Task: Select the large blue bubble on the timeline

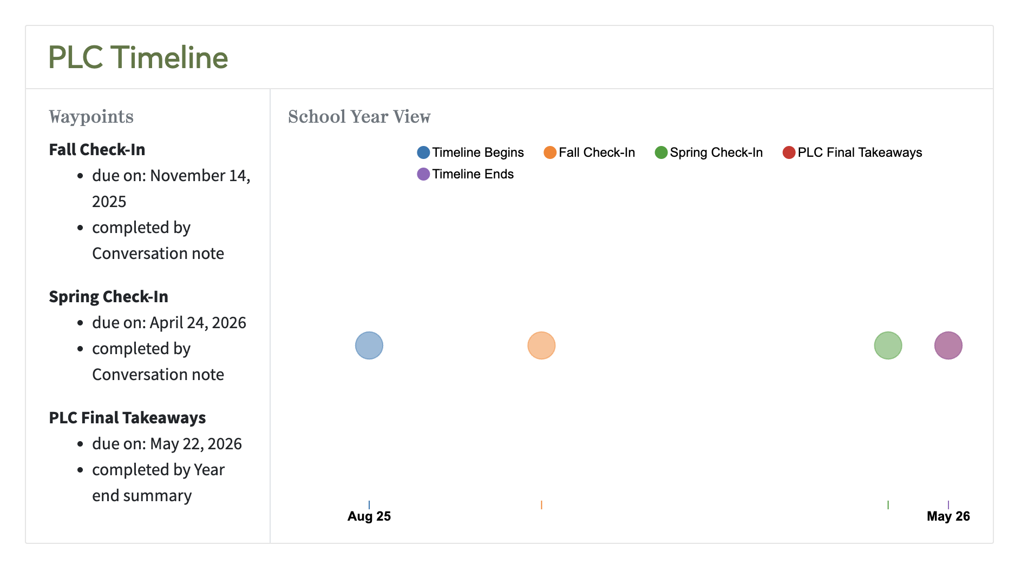Action: (369, 345)
